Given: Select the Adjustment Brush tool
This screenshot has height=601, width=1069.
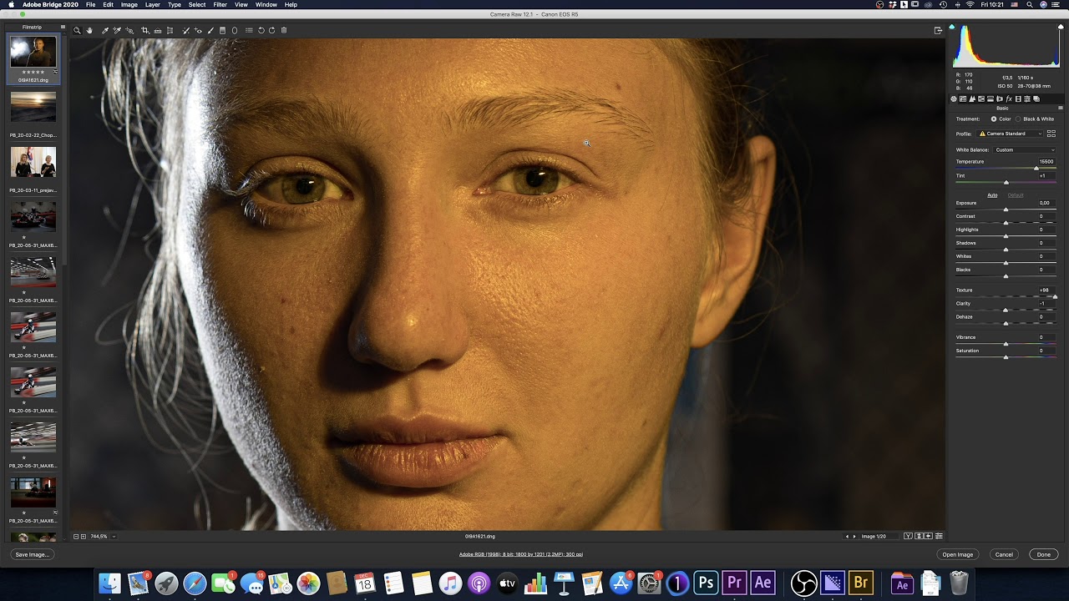Looking at the screenshot, I should (x=210, y=30).
